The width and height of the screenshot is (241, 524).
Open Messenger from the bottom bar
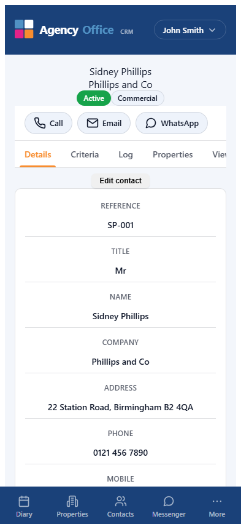click(x=169, y=506)
